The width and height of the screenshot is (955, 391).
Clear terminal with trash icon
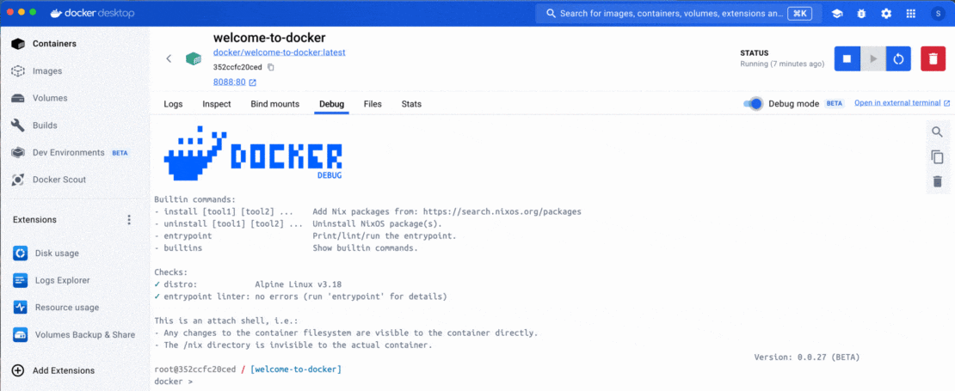point(937,181)
